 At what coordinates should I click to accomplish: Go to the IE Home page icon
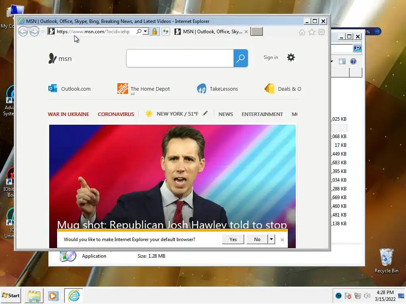302,32
